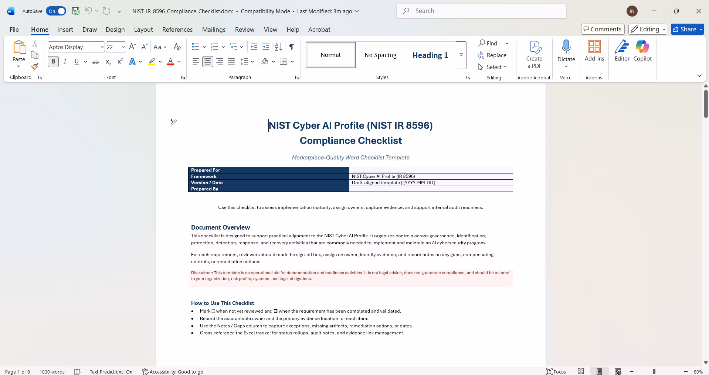Open the Layout ribbon tab

143,30
